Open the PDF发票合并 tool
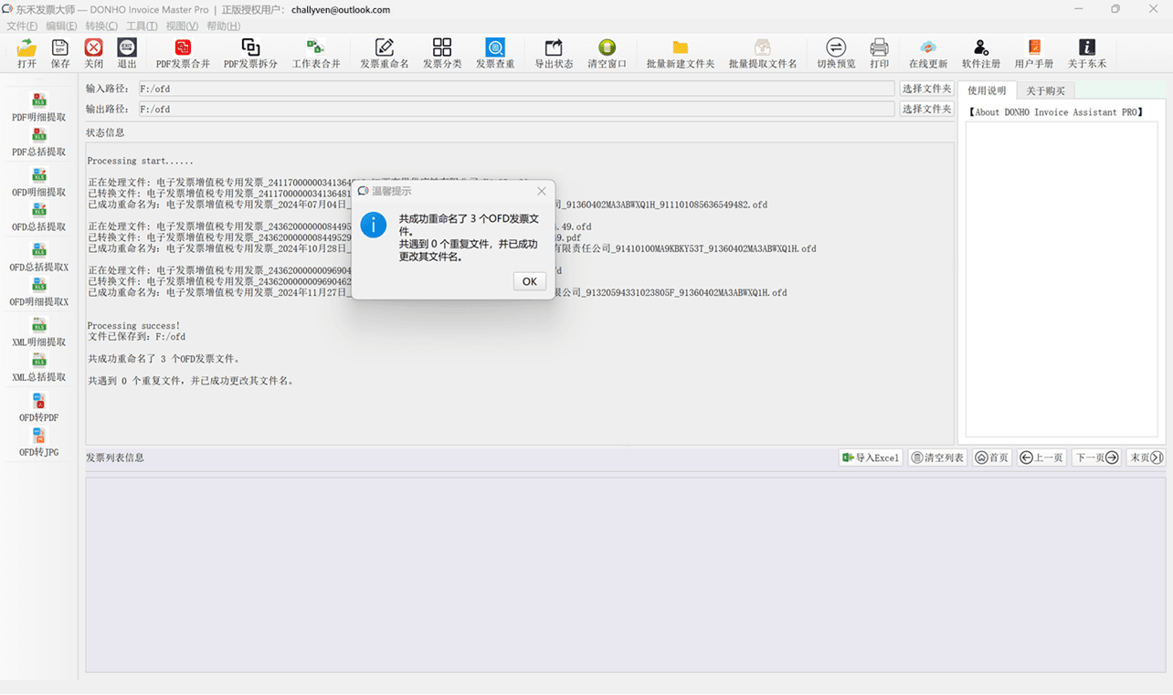This screenshot has height=695, width=1173. click(x=183, y=53)
